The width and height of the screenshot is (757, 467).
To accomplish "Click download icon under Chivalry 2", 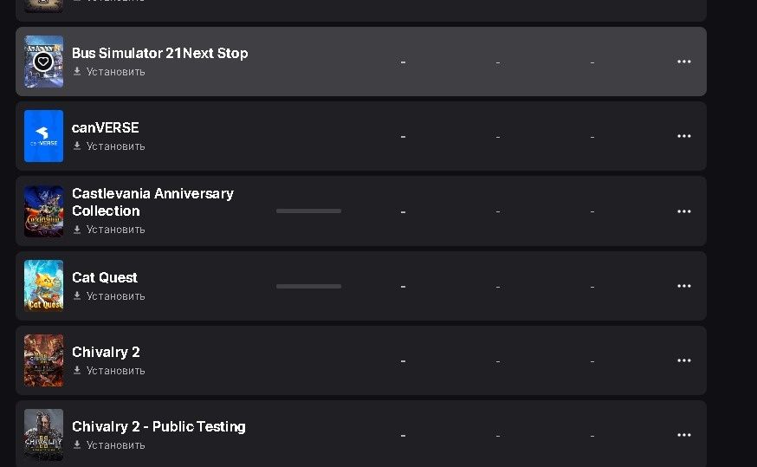I will [77, 371].
